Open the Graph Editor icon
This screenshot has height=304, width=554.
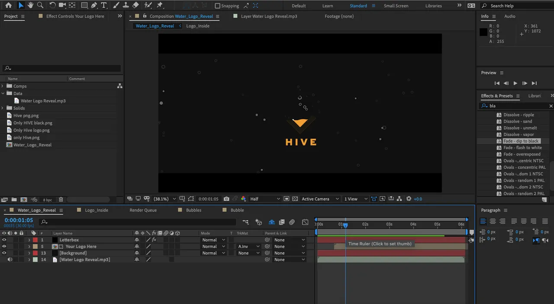[x=305, y=222]
